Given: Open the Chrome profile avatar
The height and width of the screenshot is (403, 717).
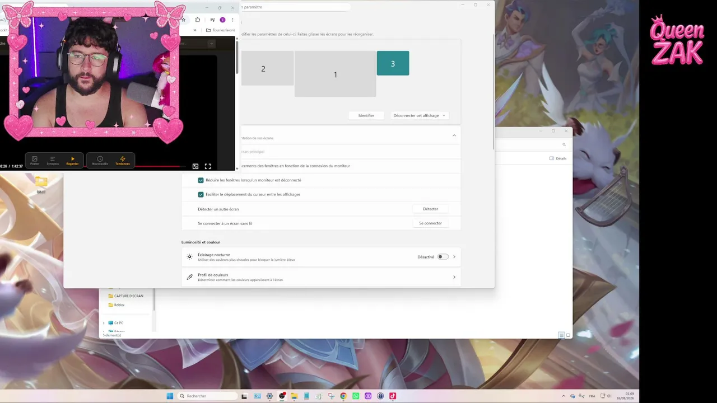Looking at the screenshot, I should [x=222, y=20].
